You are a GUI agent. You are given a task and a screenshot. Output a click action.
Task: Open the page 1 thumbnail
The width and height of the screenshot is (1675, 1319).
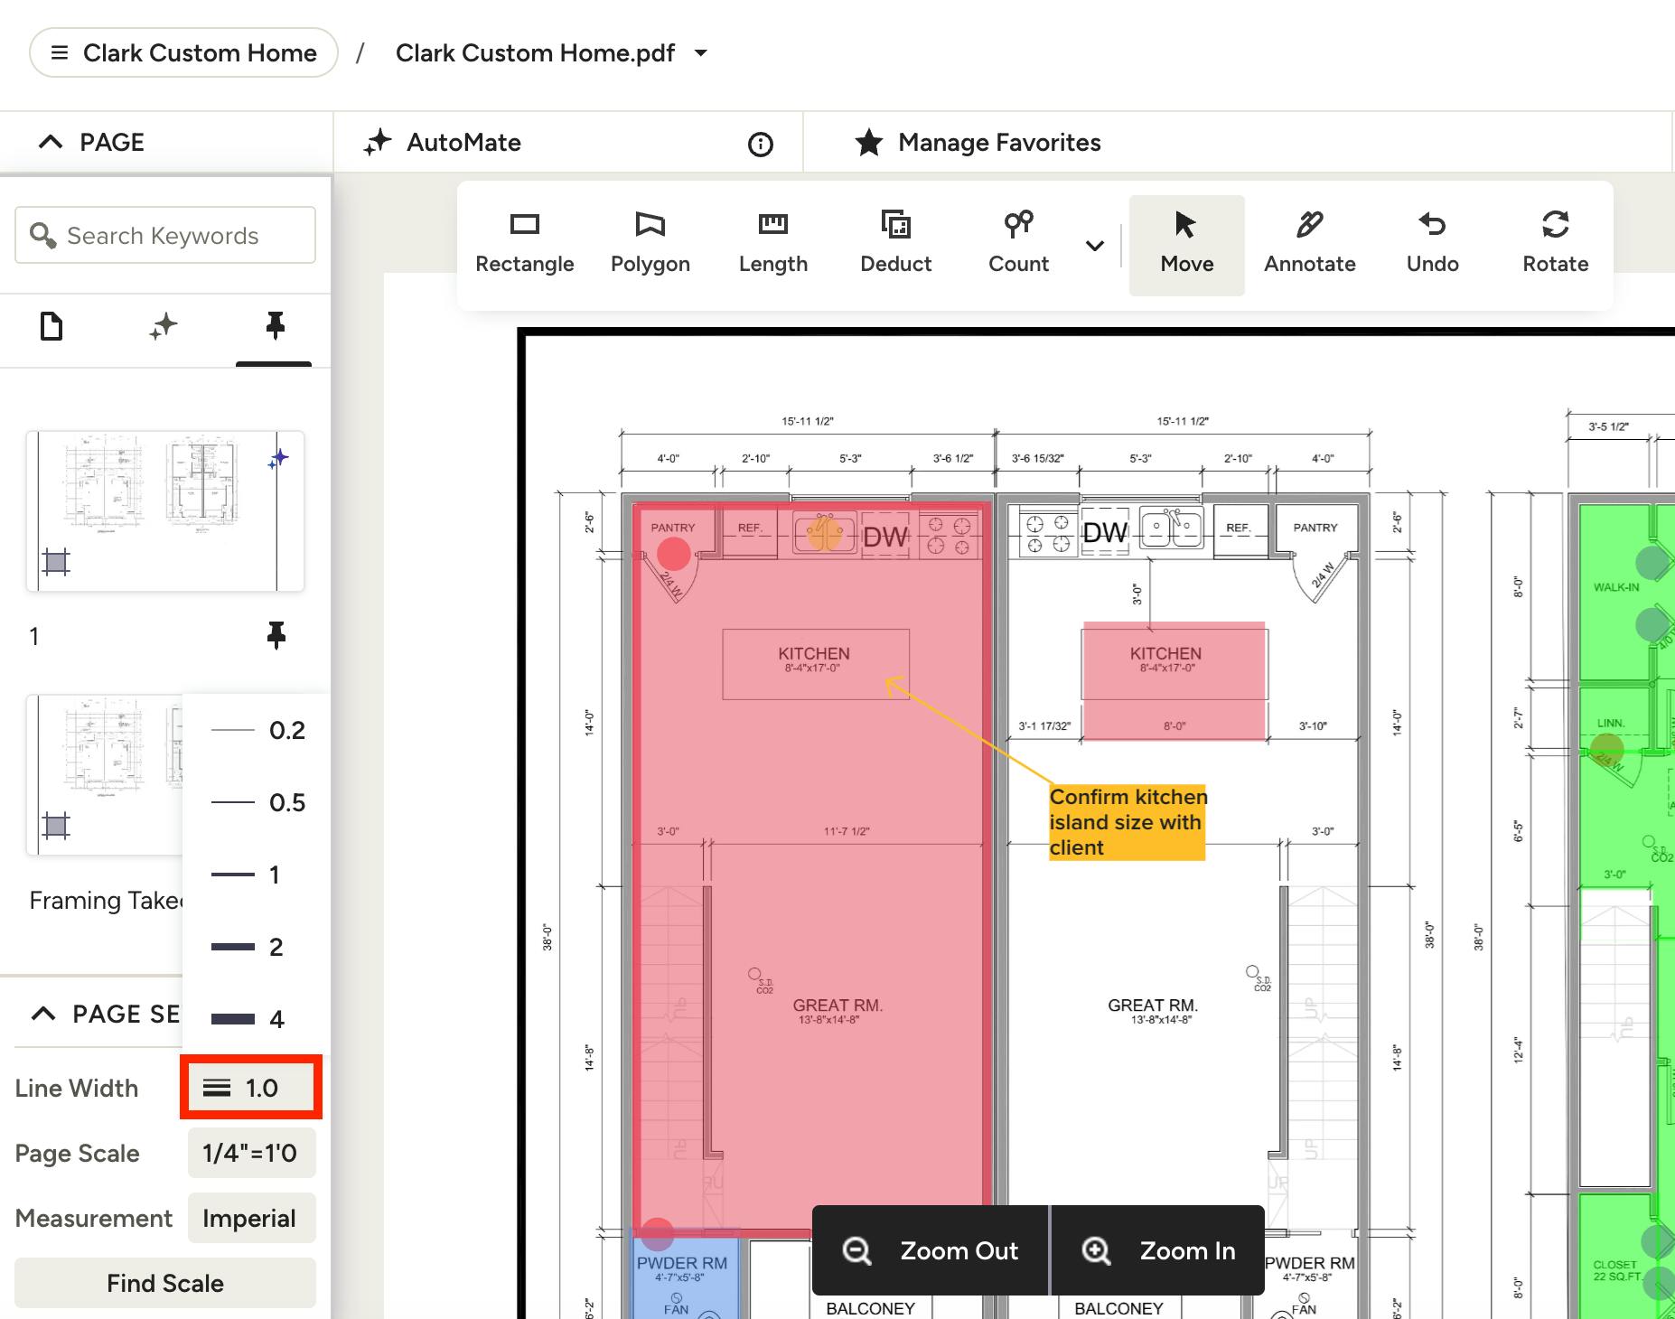165,511
